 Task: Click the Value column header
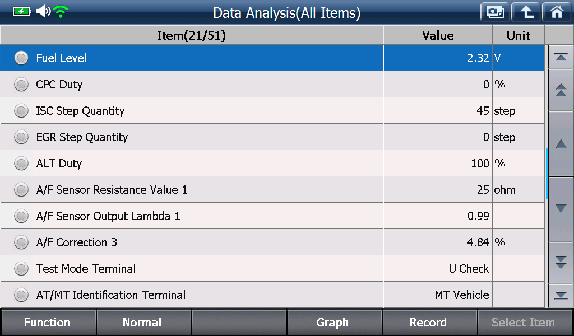click(438, 35)
